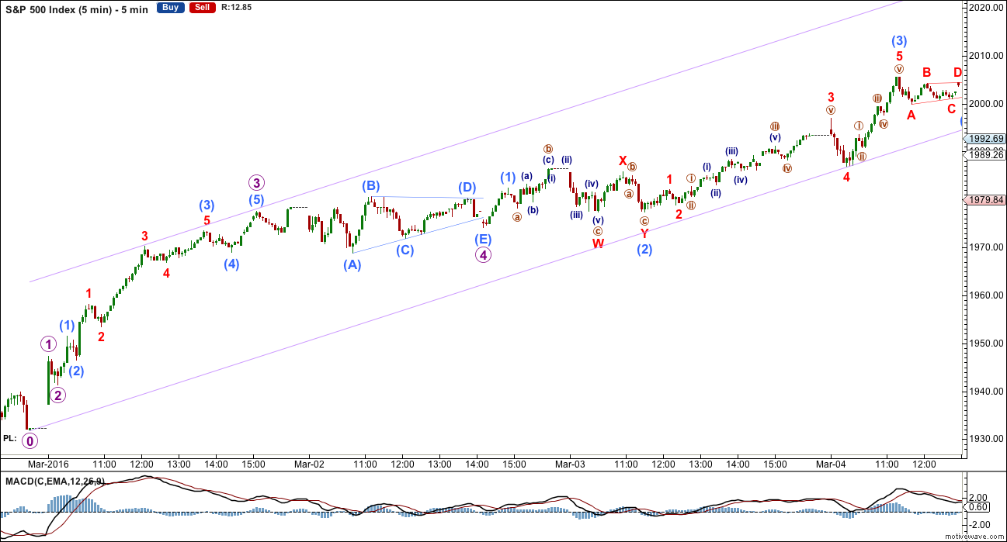
Task: Click the Mar-04 date on the time axis
Action: [x=831, y=464]
